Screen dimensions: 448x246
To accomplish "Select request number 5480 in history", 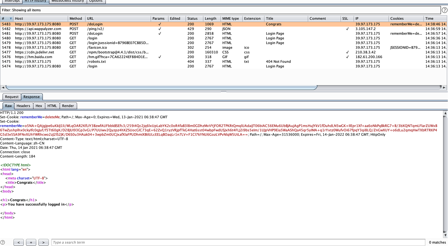I will click(224, 38).
